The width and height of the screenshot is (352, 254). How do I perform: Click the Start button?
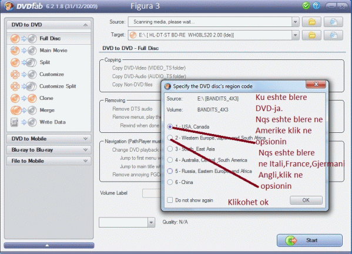pyautogui.click(x=310, y=240)
